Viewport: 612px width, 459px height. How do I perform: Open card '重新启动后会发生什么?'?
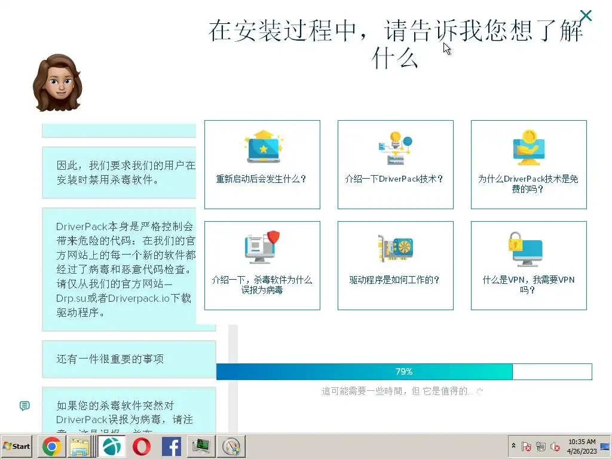coord(262,164)
